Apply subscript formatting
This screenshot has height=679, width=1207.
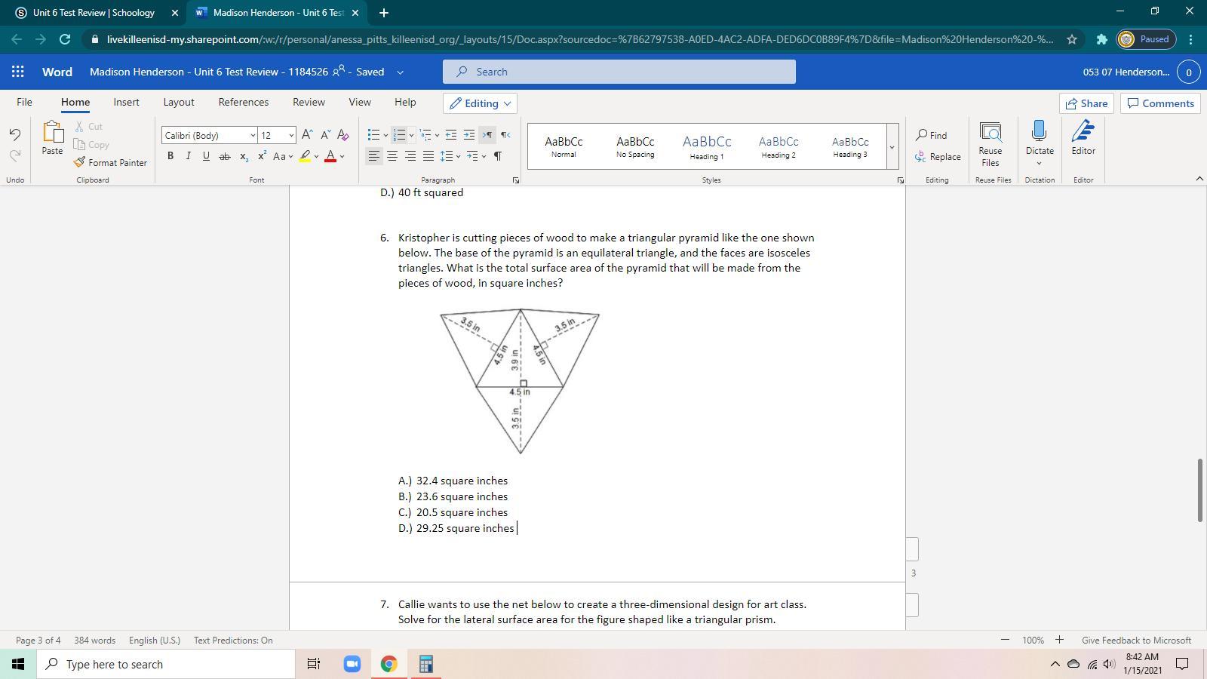(244, 156)
